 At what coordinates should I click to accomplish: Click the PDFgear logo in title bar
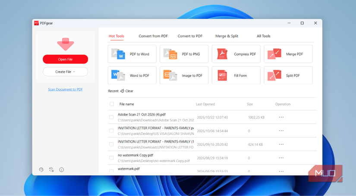(36, 23)
